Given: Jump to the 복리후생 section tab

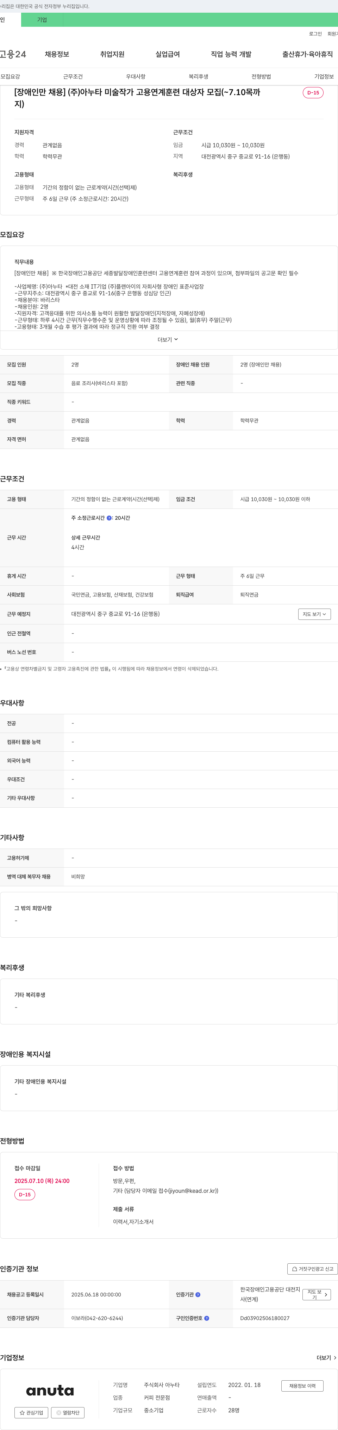Looking at the screenshot, I should coord(198,76).
